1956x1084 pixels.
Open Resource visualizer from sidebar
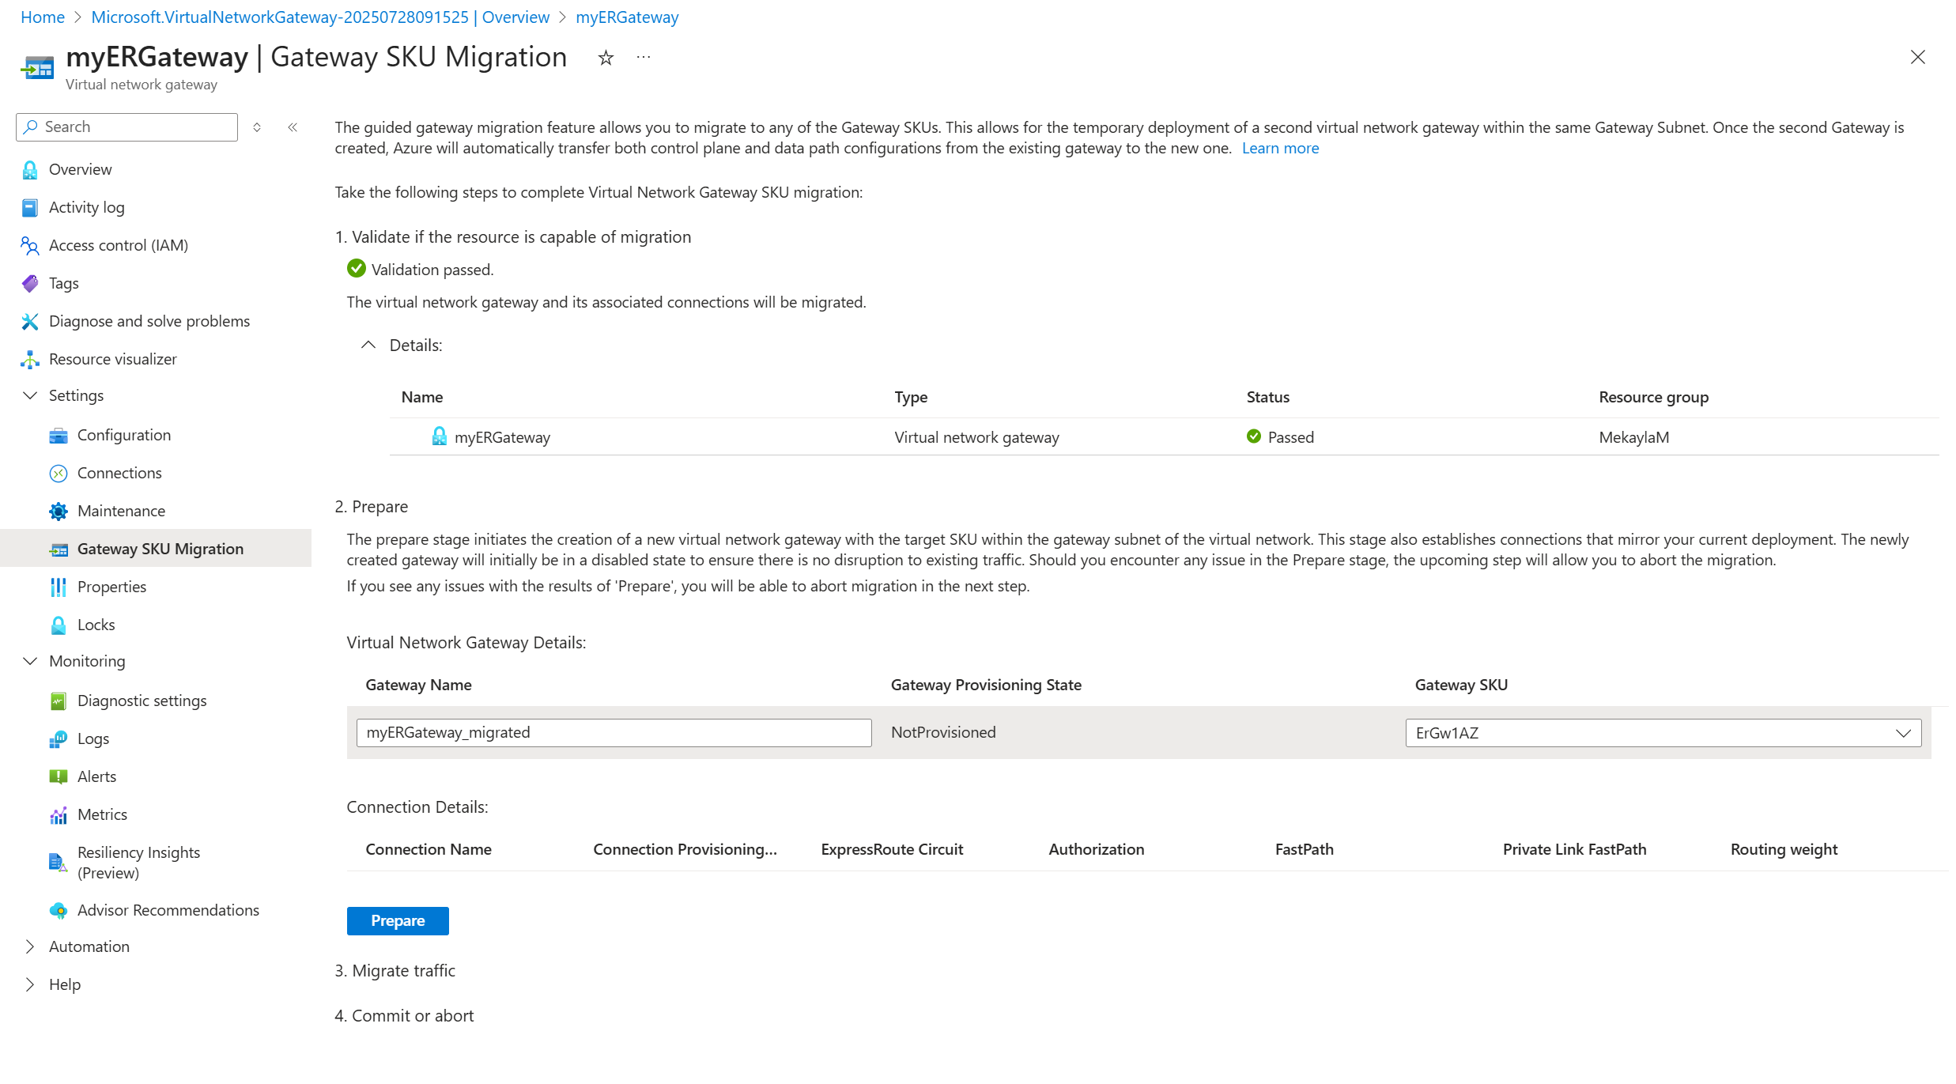coord(112,359)
